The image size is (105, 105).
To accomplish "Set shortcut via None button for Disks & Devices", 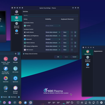I will point(65,43).
